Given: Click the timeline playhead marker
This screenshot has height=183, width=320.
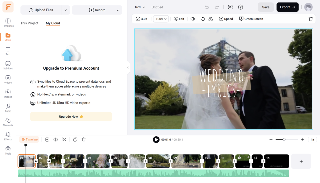Looking at the screenshot, I should pos(26,145).
